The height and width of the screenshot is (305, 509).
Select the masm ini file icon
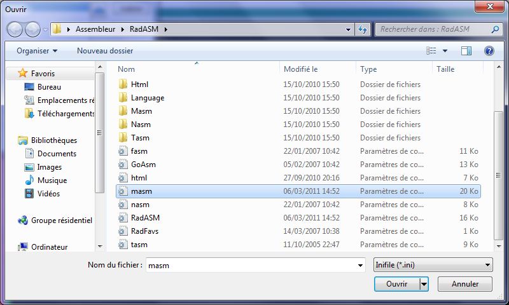click(123, 191)
